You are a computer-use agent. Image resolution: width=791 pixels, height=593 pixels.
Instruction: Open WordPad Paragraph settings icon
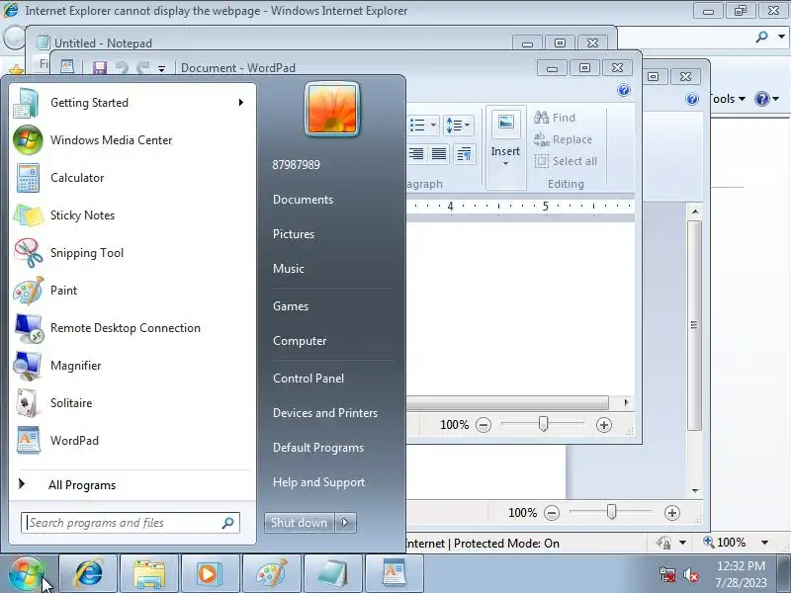point(464,154)
